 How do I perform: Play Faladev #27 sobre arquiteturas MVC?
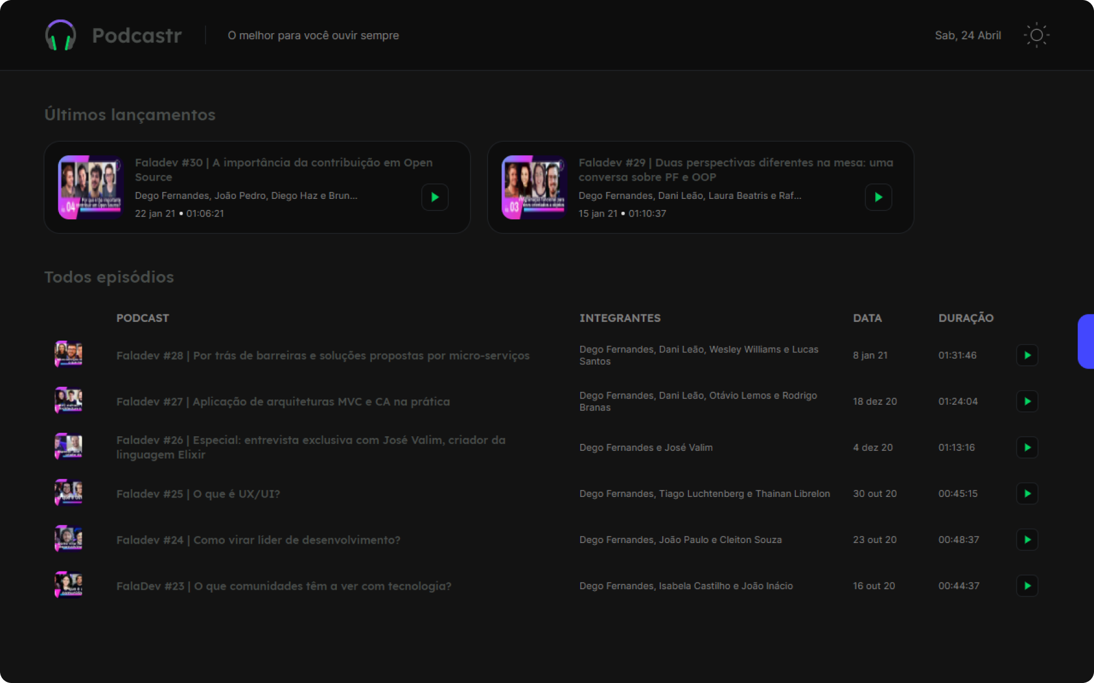[x=1027, y=401]
